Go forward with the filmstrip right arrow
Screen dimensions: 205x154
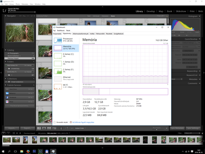(20, 133)
